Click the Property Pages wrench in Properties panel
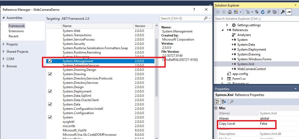The width and height of the screenshot is (299, 139). coord(232,102)
